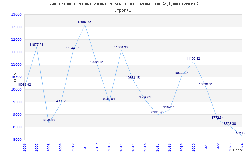Select the 9000 y-axis tick label
Image resolution: width=245 pixels, height=153 pixels.
pos(17,114)
